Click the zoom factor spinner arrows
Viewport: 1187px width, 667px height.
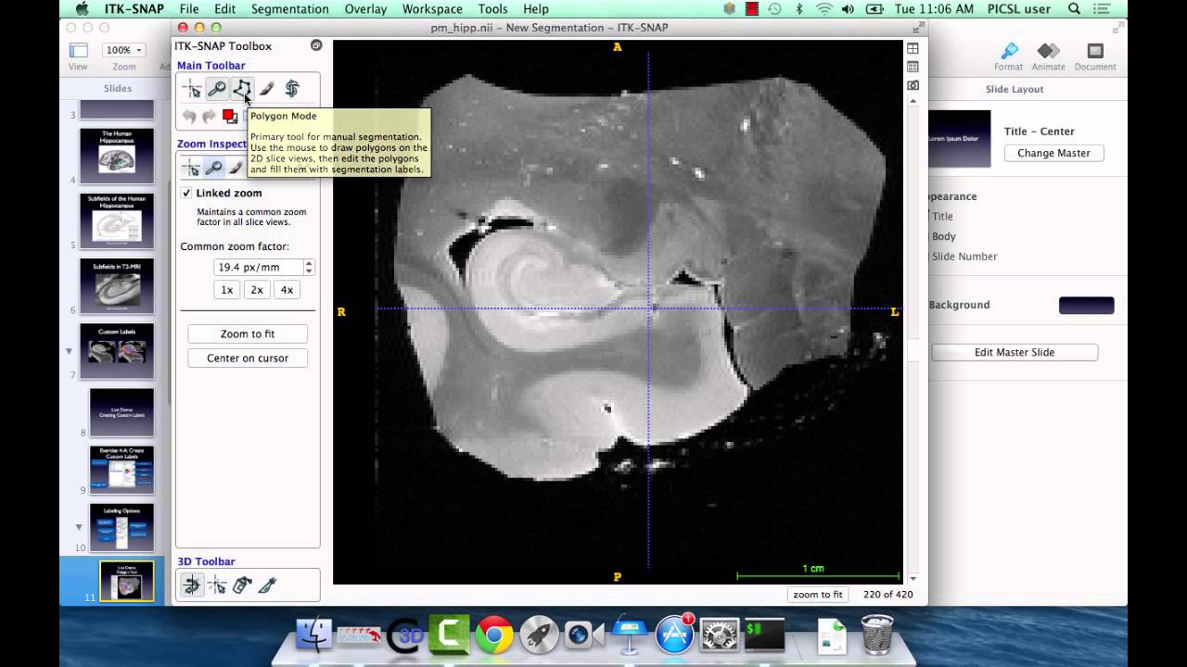(309, 267)
